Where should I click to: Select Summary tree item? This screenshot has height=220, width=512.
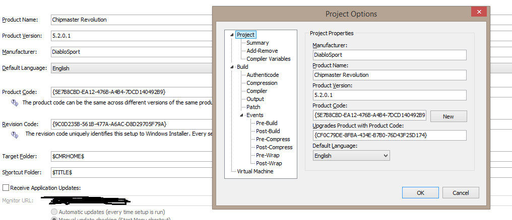pyautogui.click(x=258, y=43)
